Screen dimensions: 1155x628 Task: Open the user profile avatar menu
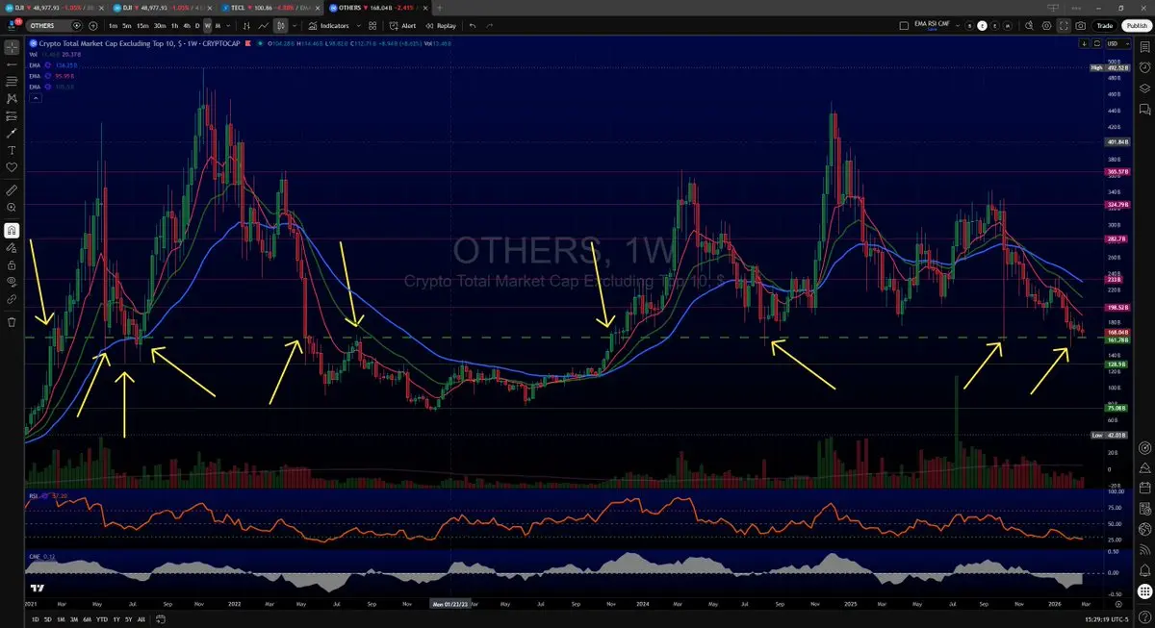coord(13,24)
